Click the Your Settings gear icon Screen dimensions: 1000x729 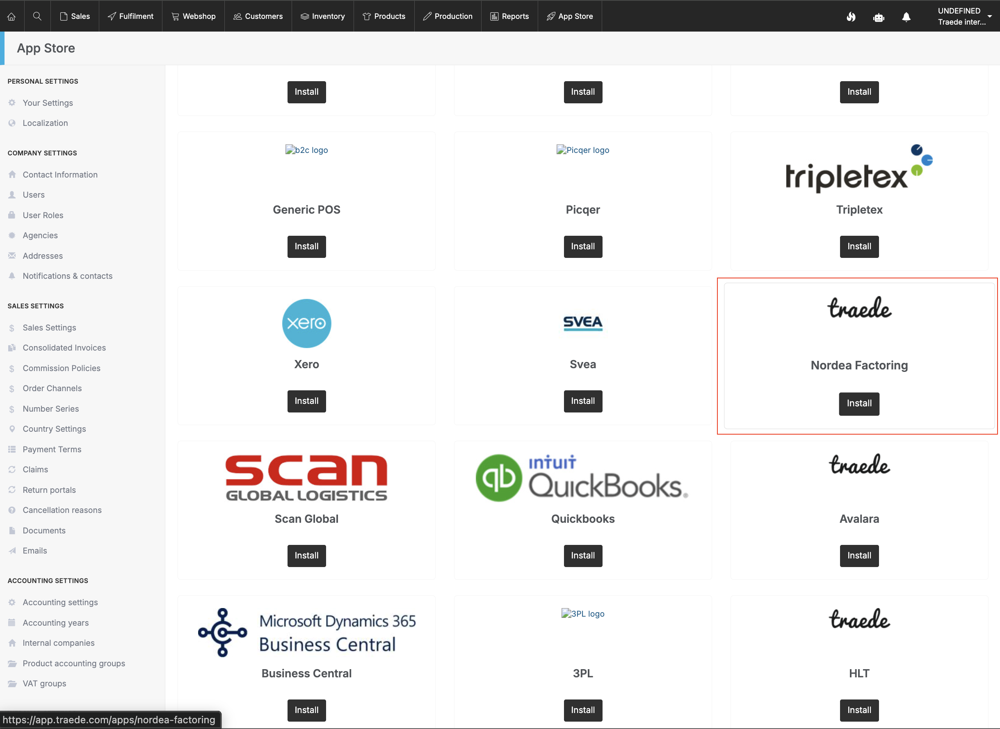click(12, 103)
